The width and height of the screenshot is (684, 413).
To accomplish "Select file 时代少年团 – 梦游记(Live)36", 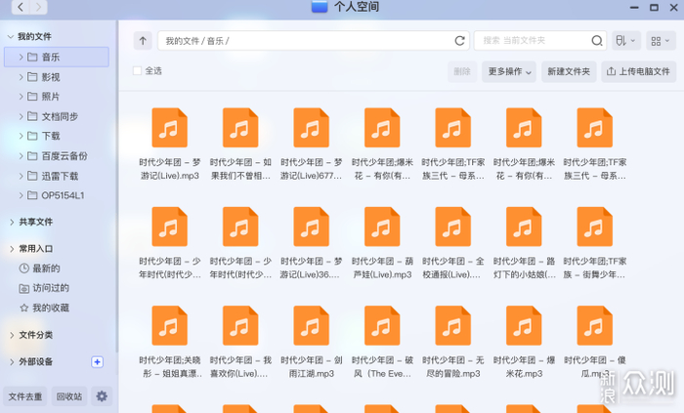I will click(x=311, y=243).
